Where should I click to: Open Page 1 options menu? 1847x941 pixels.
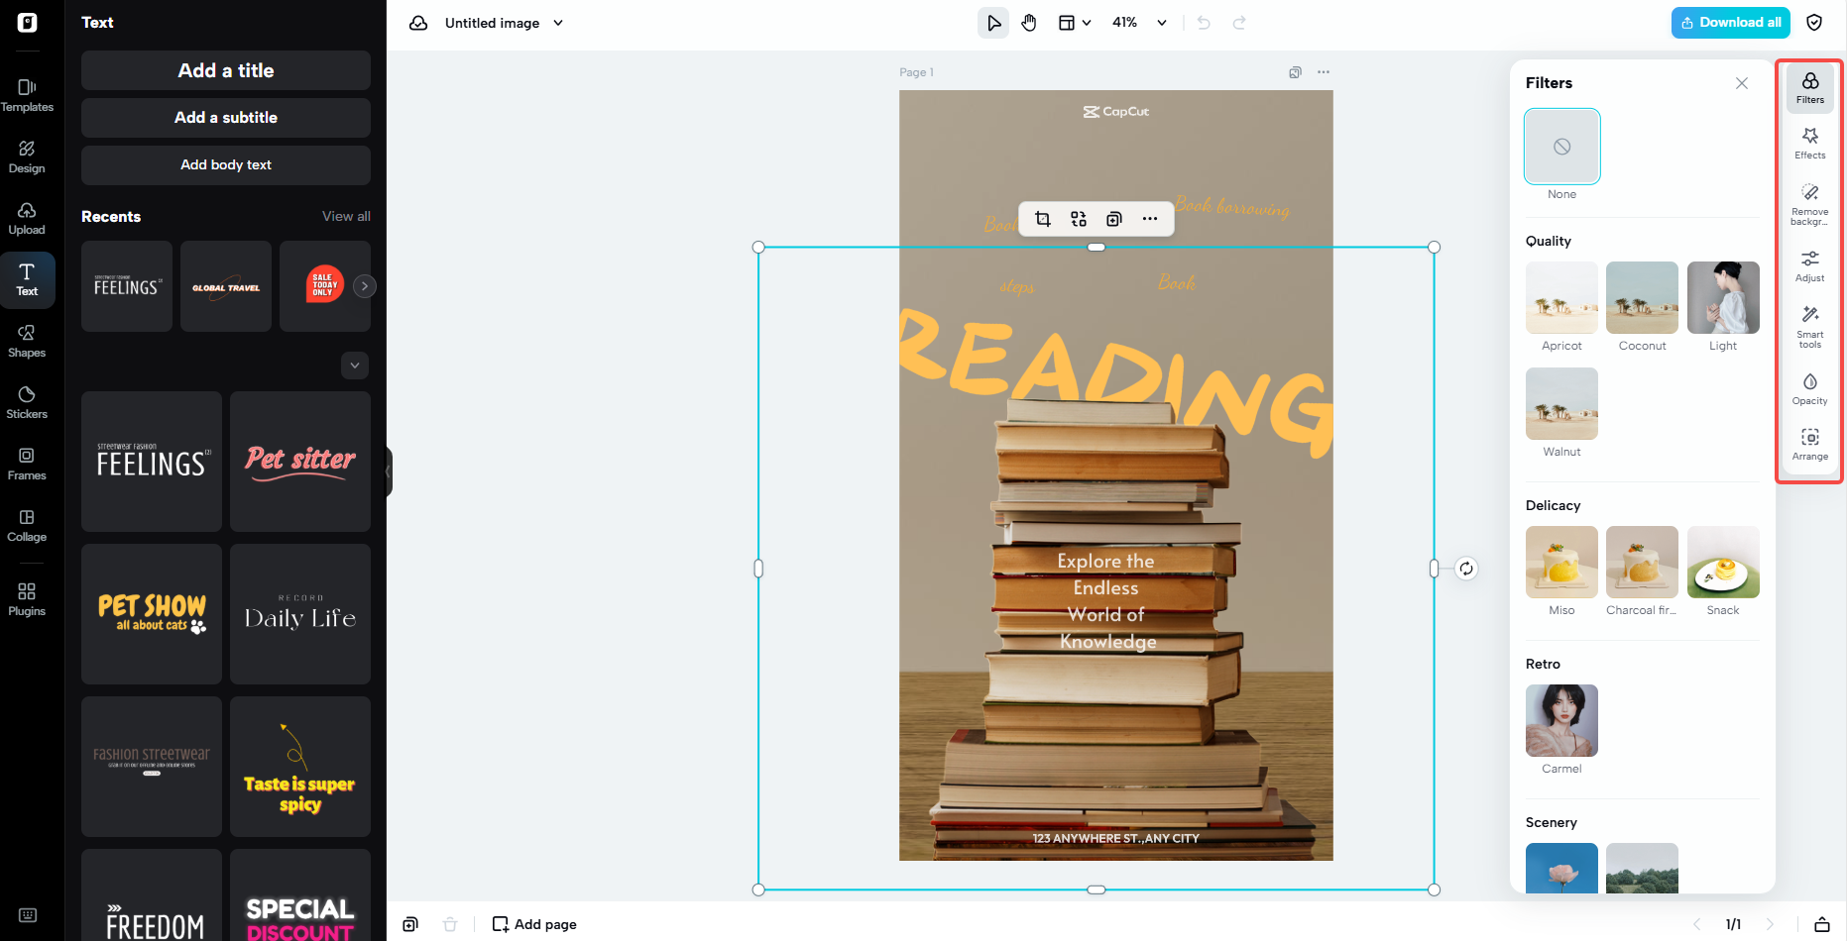1324,71
